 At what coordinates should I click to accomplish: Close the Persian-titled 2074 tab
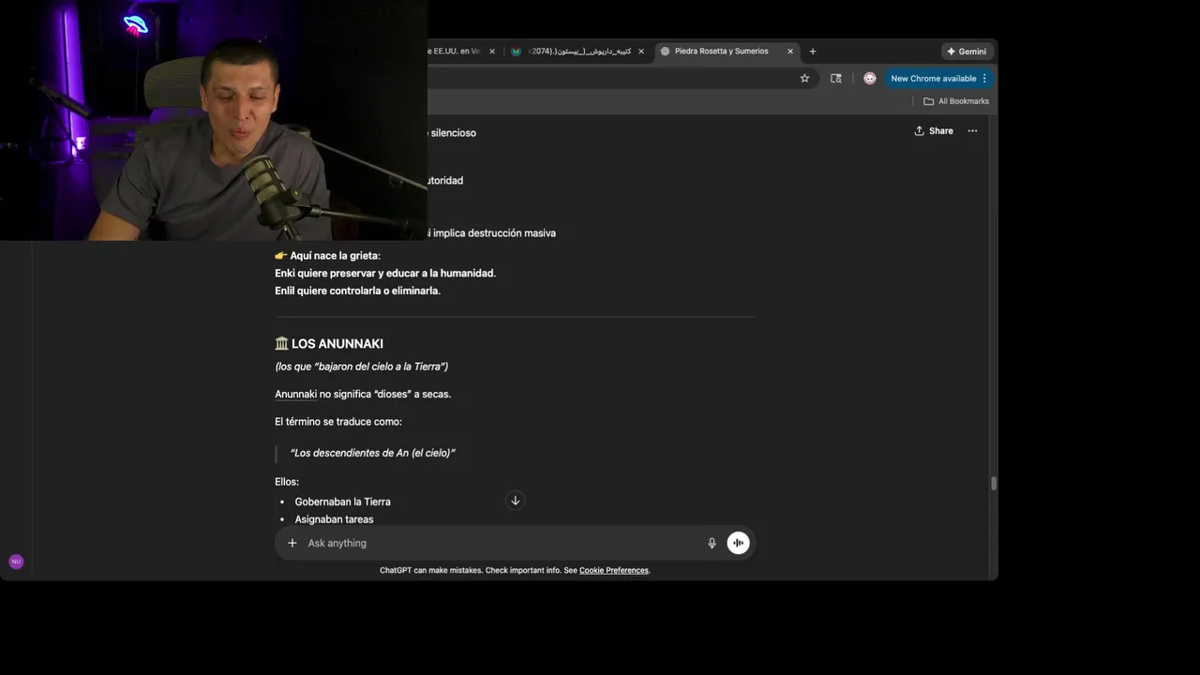coord(641,52)
